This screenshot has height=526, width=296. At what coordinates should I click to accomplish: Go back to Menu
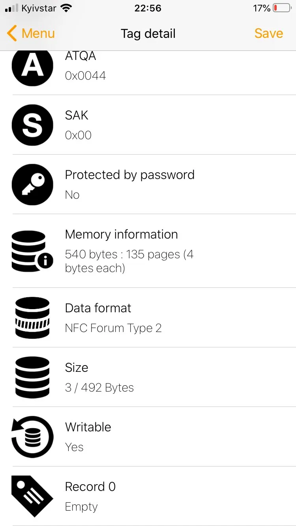tap(38, 34)
